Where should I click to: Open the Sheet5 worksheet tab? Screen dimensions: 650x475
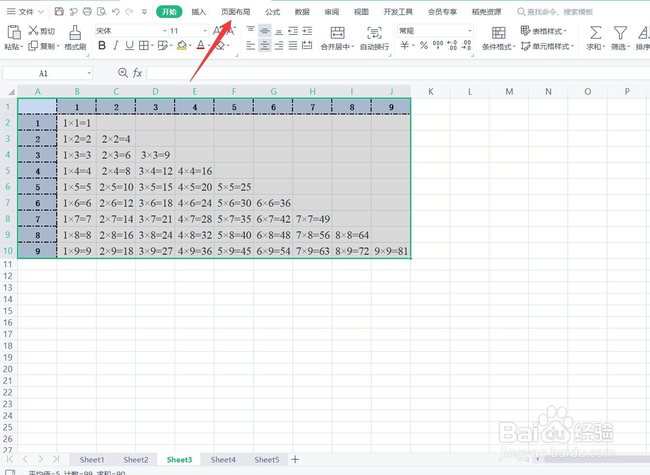click(267, 459)
